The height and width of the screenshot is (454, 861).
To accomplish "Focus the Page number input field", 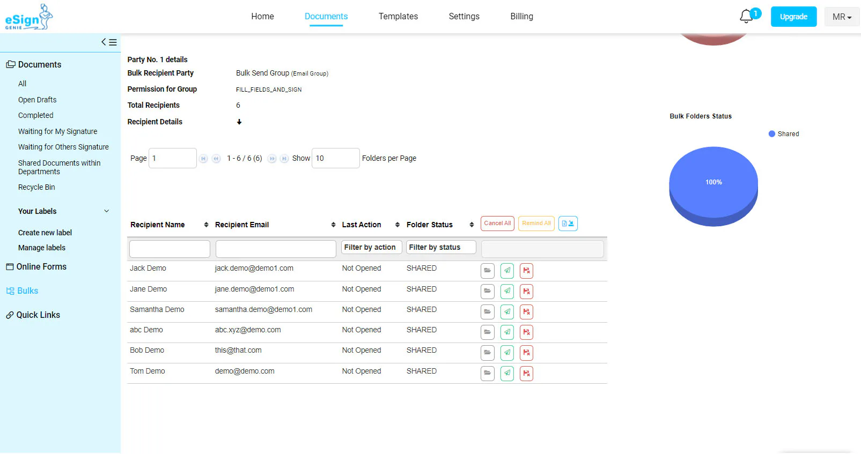I will (173, 158).
